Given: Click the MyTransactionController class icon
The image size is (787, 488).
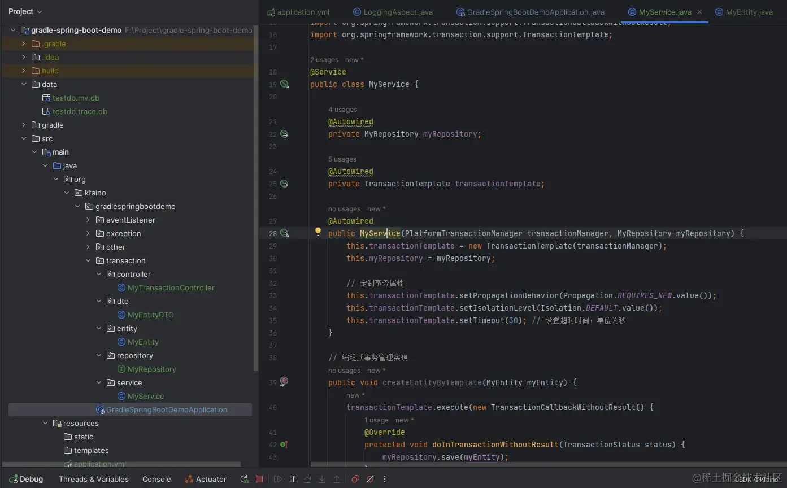Looking at the screenshot, I should pos(121,287).
